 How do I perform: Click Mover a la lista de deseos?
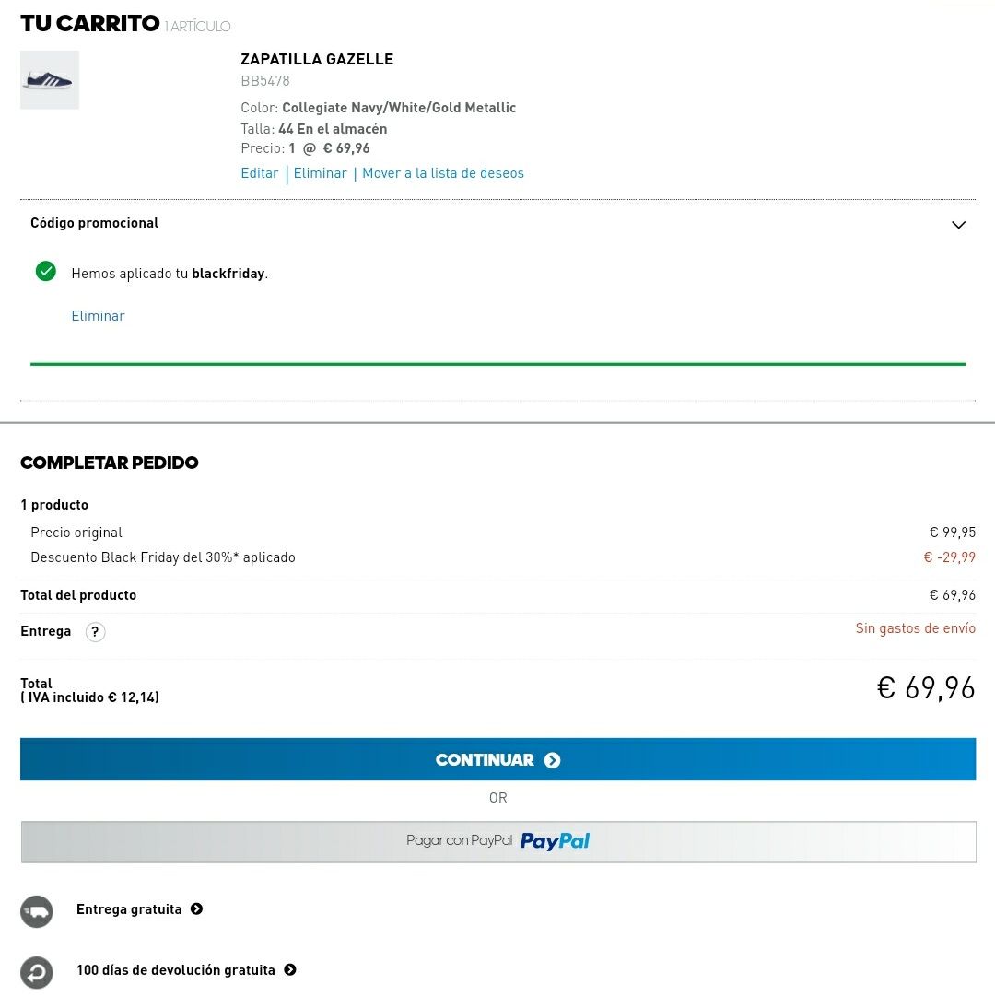(443, 173)
